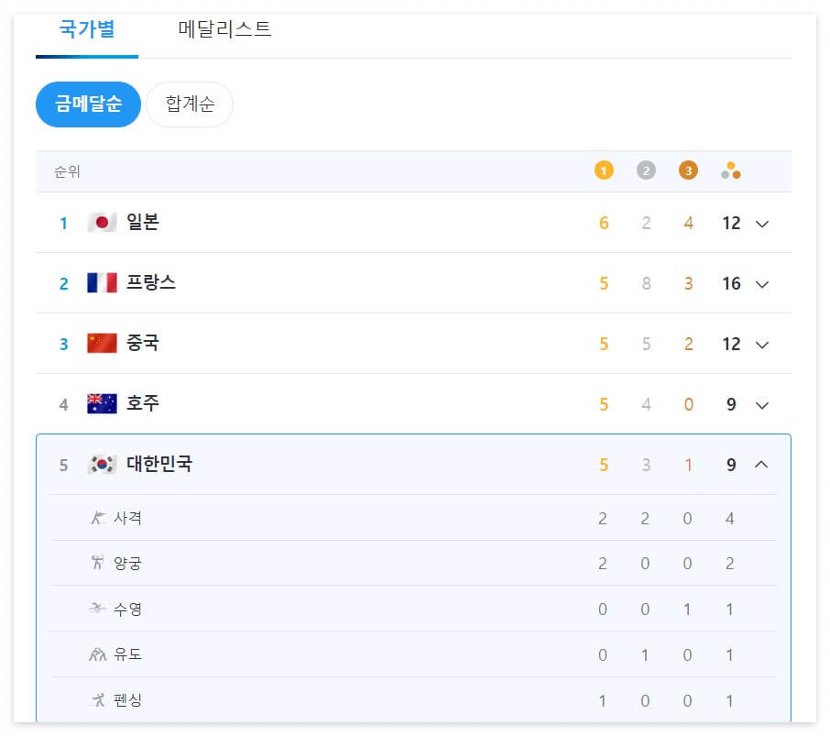Image resolution: width=830 pixels, height=736 pixels.
Task: Click the bronze medal header toggle
Action: [x=687, y=170]
